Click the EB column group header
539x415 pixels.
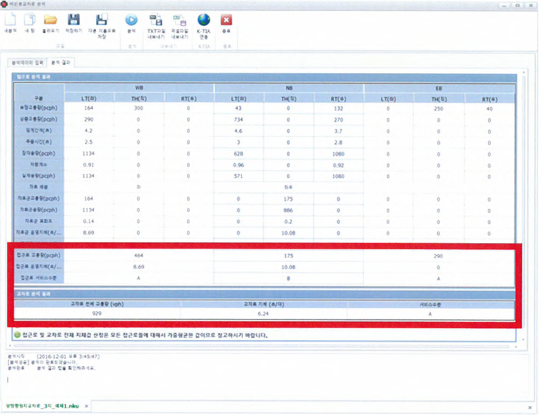click(x=439, y=88)
